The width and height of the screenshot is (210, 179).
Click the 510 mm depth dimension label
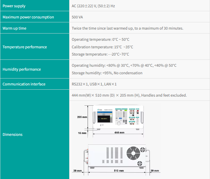(119, 171)
